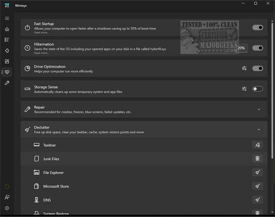Click the Microsoft Store bag icon

pyautogui.click(x=36, y=186)
